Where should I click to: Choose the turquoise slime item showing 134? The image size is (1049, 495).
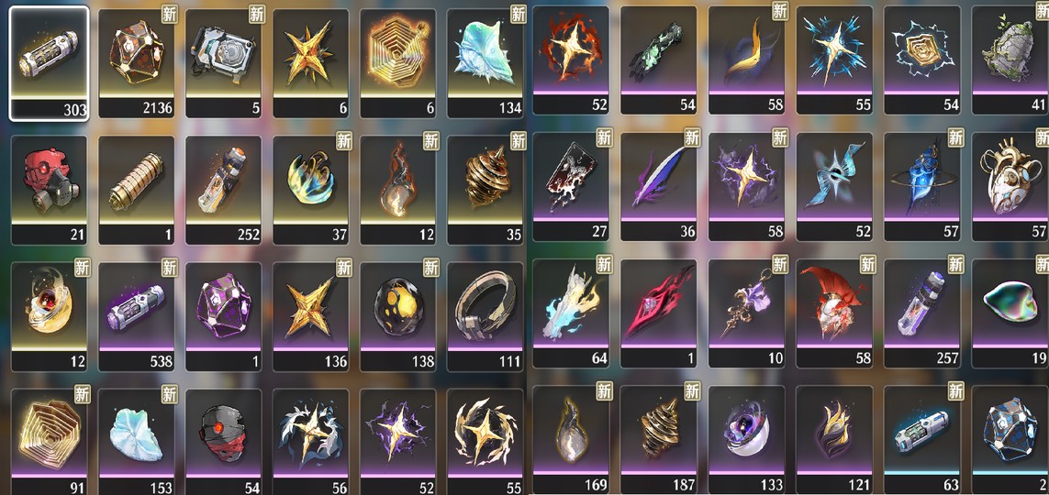(x=485, y=63)
